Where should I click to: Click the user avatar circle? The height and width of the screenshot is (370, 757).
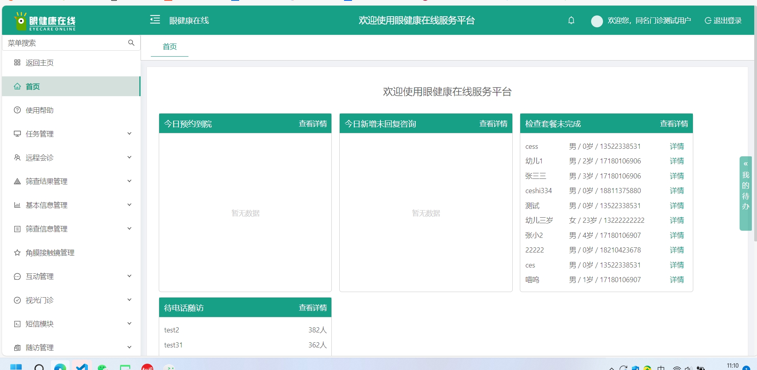(597, 21)
